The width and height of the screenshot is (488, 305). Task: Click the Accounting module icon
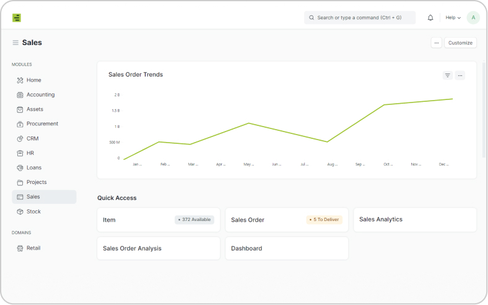20,94
